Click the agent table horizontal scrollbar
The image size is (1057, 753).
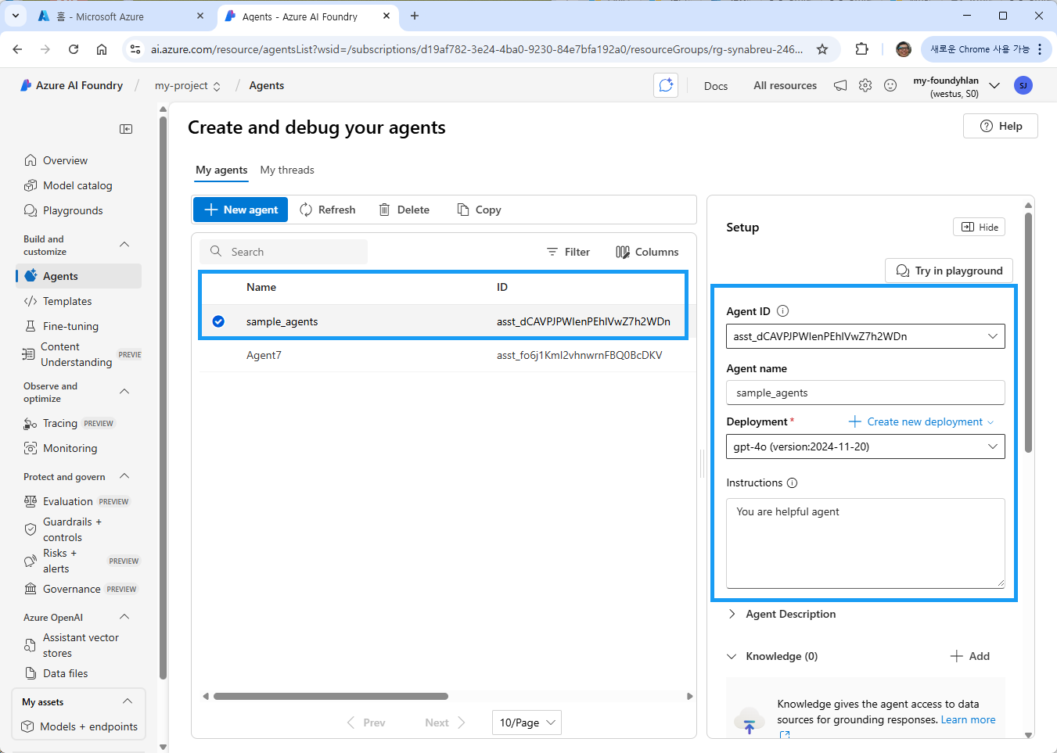[x=330, y=696]
